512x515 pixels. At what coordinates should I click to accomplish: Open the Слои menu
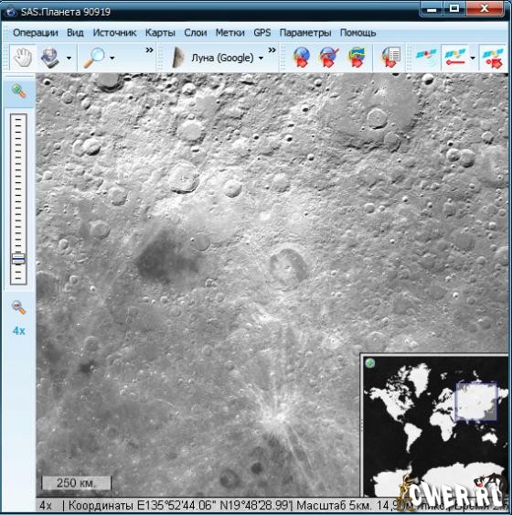(196, 33)
